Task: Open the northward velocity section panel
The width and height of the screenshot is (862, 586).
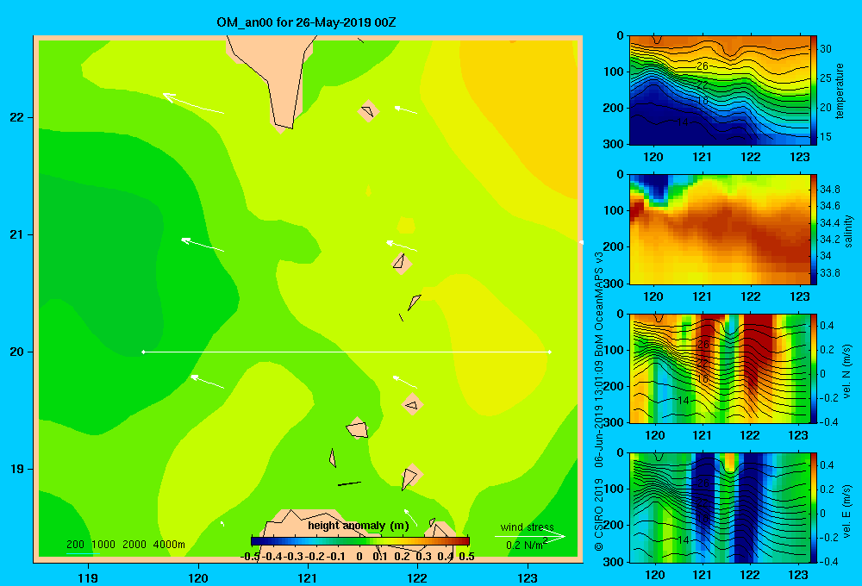Action: (720, 369)
